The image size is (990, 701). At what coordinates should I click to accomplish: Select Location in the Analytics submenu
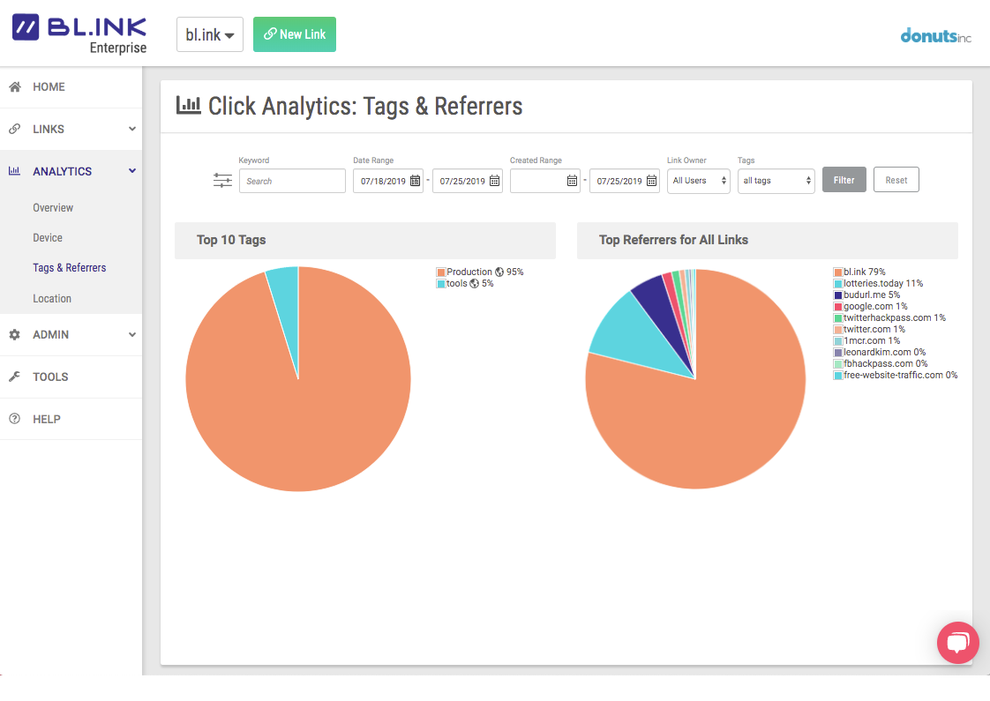click(x=52, y=299)
